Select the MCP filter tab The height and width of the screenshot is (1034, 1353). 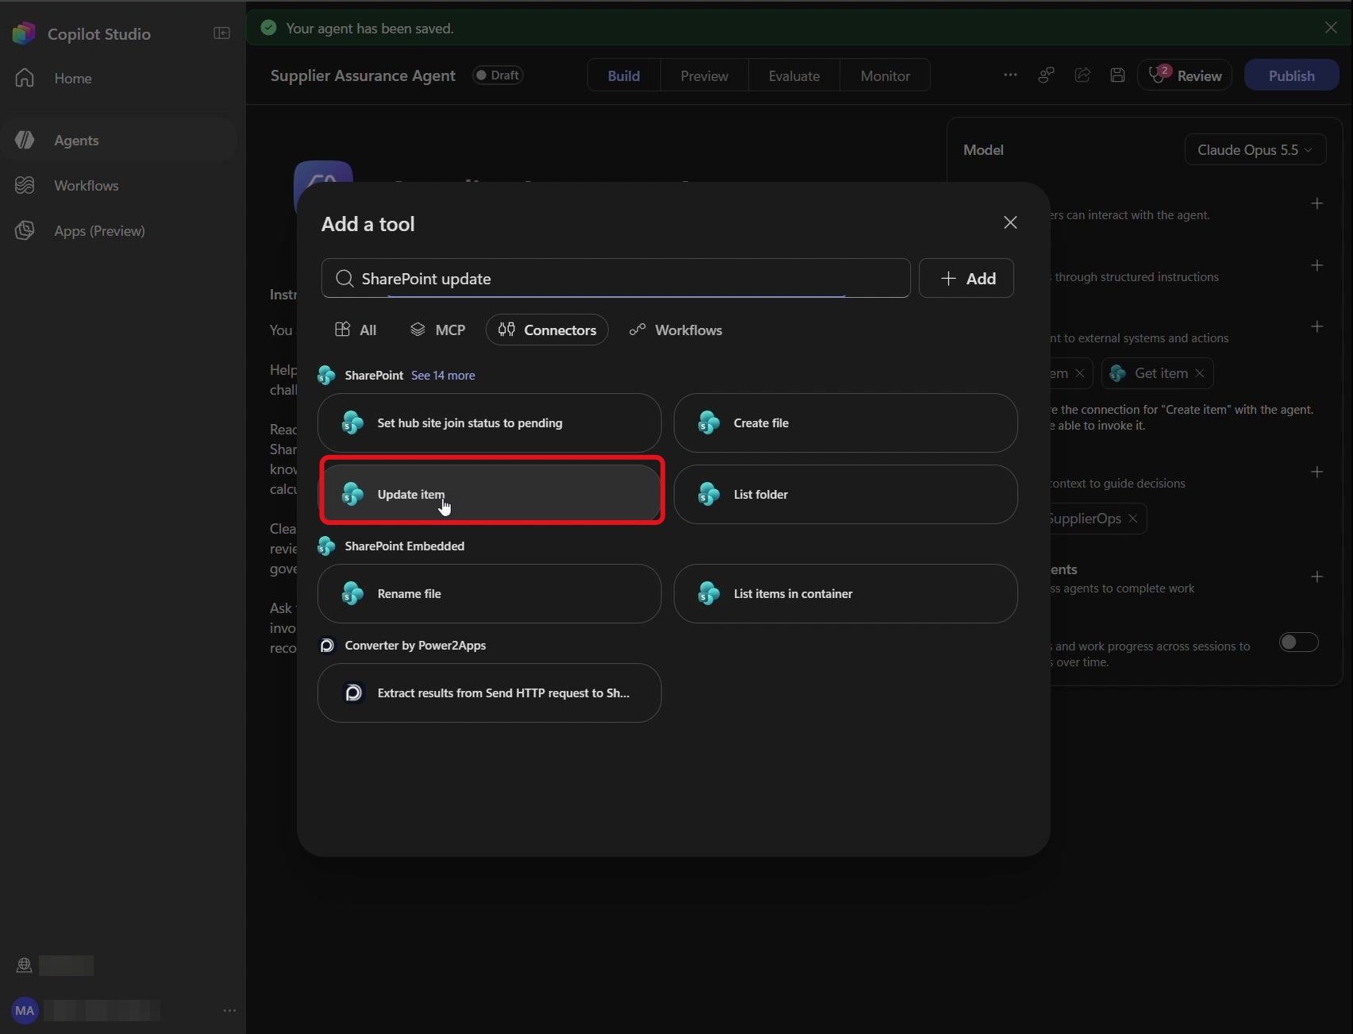click(x=438, y=330)
